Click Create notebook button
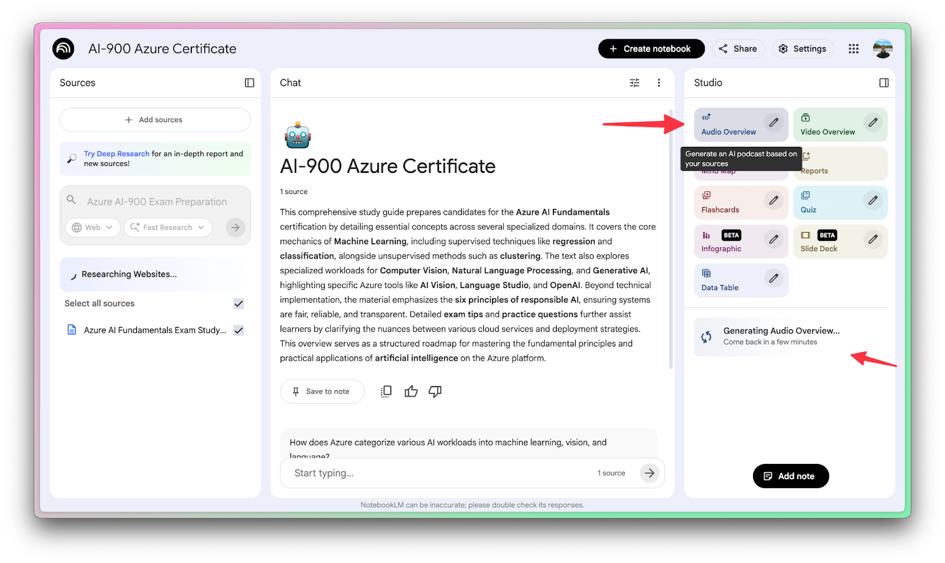The width and height of the screenshot is (945, 563). [x=651, y=48]
